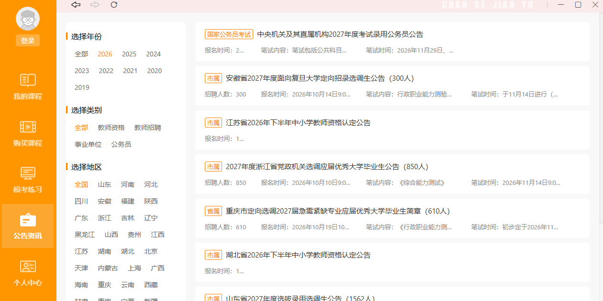Screen dimensions: 603x301
Task: Open 购买课程 in the sidebar
Action: click(28, 133)
